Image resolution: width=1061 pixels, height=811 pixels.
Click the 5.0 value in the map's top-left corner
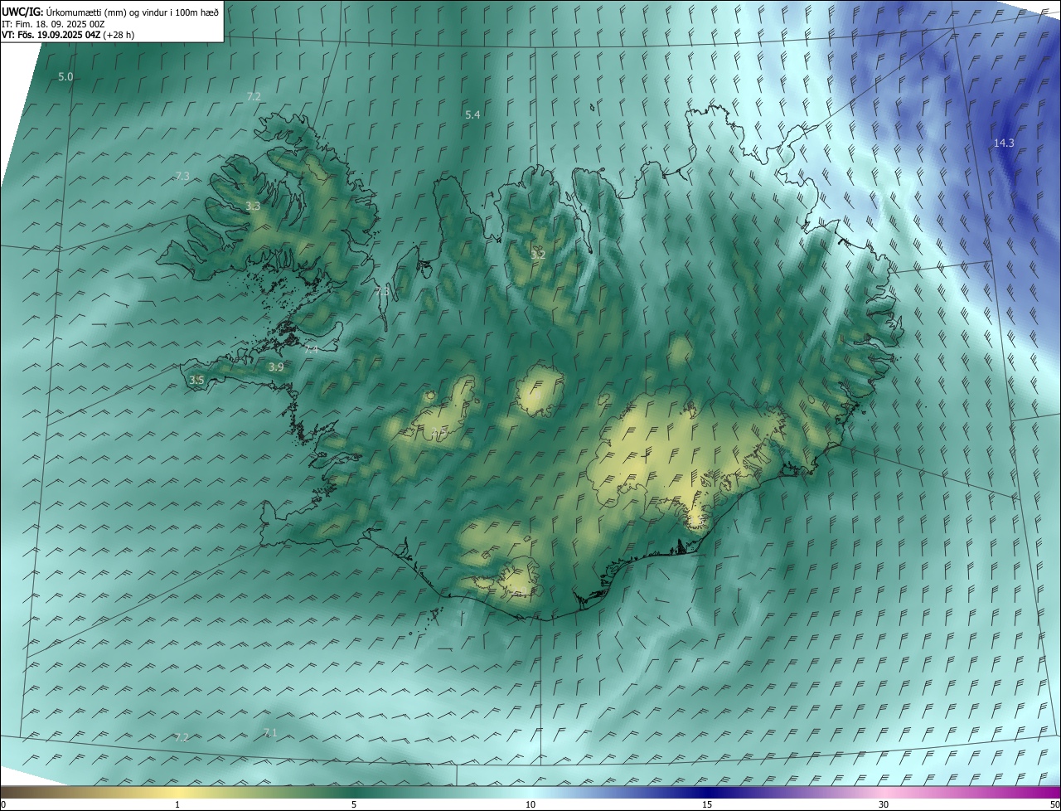point(65,76)
